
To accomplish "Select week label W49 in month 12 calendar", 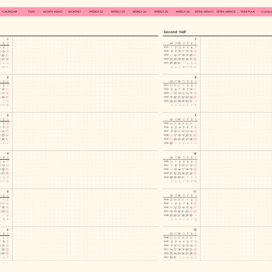I will [166, 241].
